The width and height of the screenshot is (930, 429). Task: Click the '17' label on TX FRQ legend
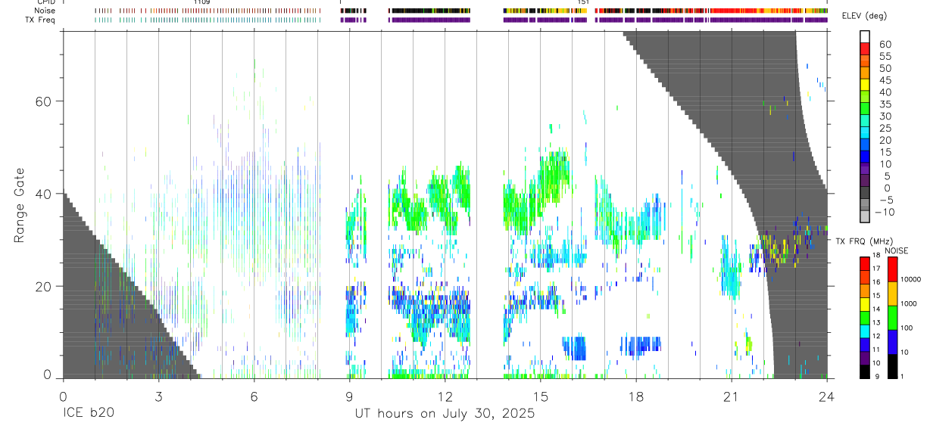pyautogui.click(x=877, y=269)
